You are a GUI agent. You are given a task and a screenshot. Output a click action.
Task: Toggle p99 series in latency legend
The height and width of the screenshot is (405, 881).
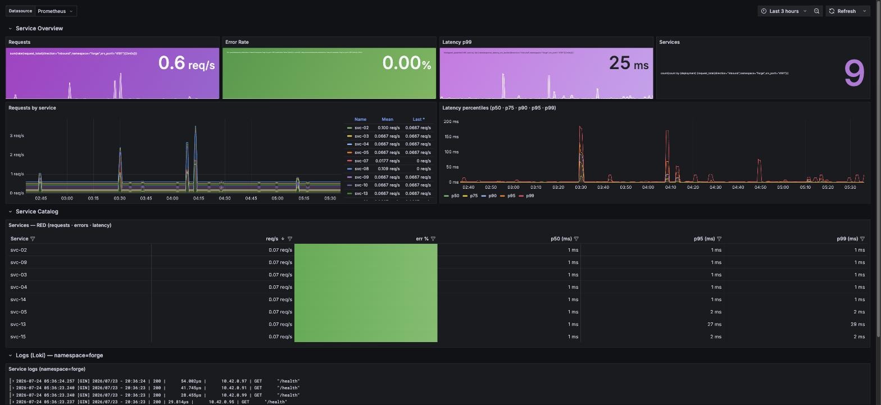(530, 196)
